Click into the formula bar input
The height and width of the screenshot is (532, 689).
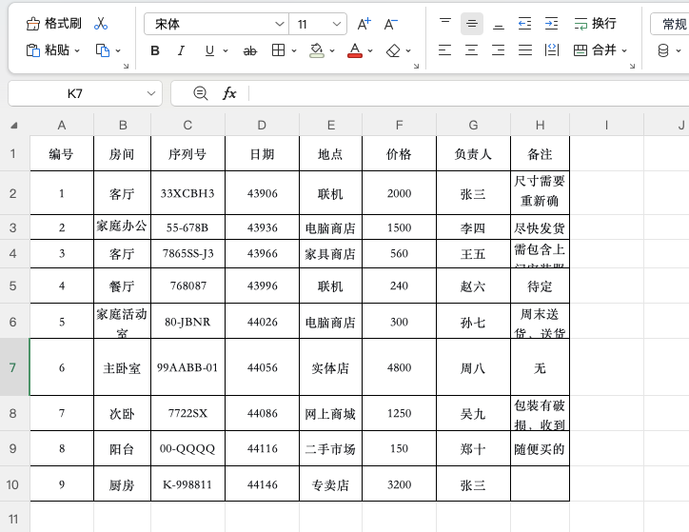pos(469,93)
